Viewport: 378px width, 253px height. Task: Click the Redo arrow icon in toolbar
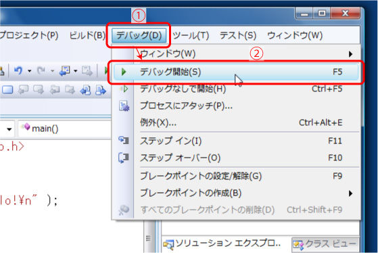point(41,70)
